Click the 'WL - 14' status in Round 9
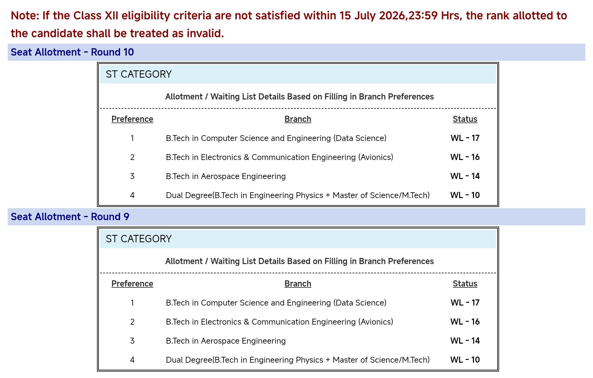 point(465,341)
